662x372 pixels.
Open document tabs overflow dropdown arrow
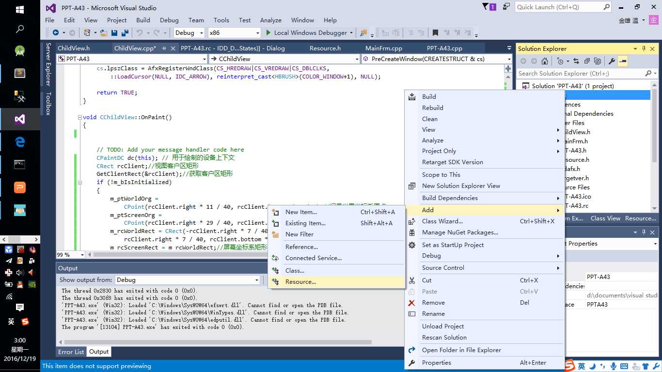[x=509, y=48]
